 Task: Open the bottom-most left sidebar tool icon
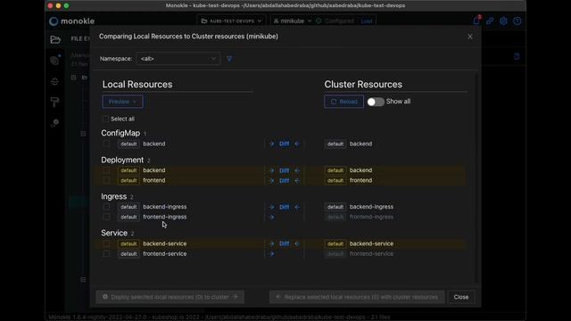(54, 123)
